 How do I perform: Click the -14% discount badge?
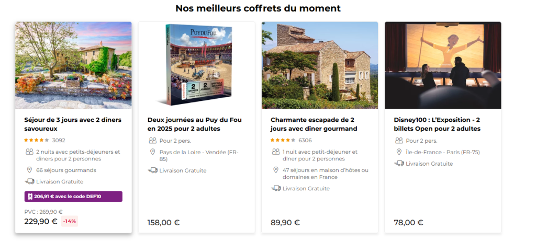coord(70,221)
